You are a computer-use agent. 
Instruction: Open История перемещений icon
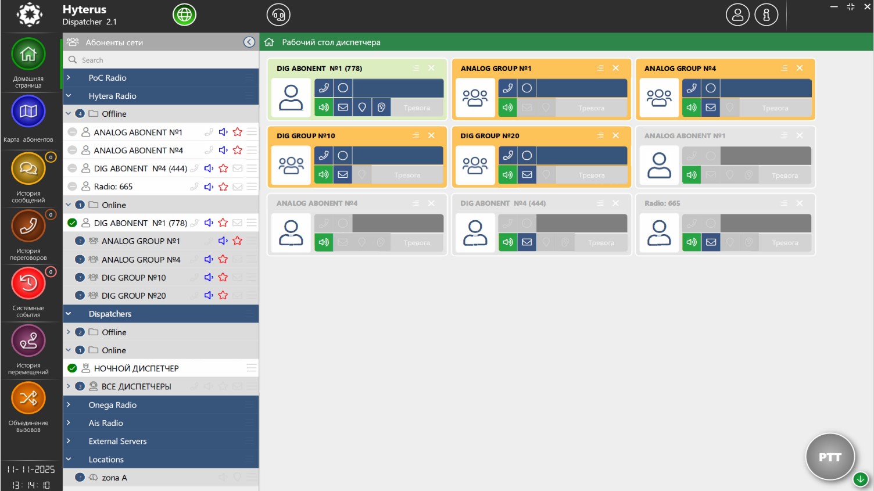28,341
